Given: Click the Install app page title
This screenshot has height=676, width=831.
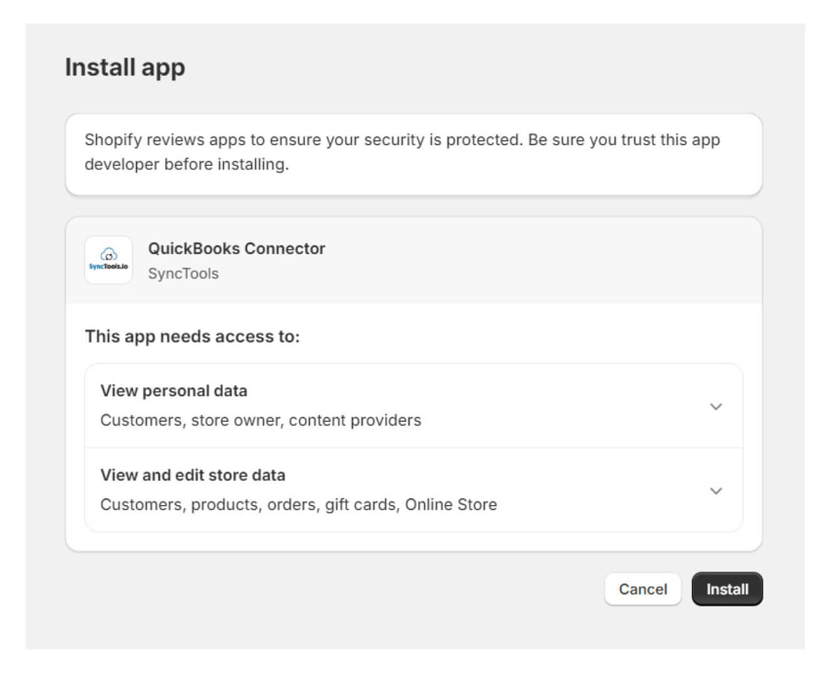Looking at the screenshot, I should coord(125,68).
